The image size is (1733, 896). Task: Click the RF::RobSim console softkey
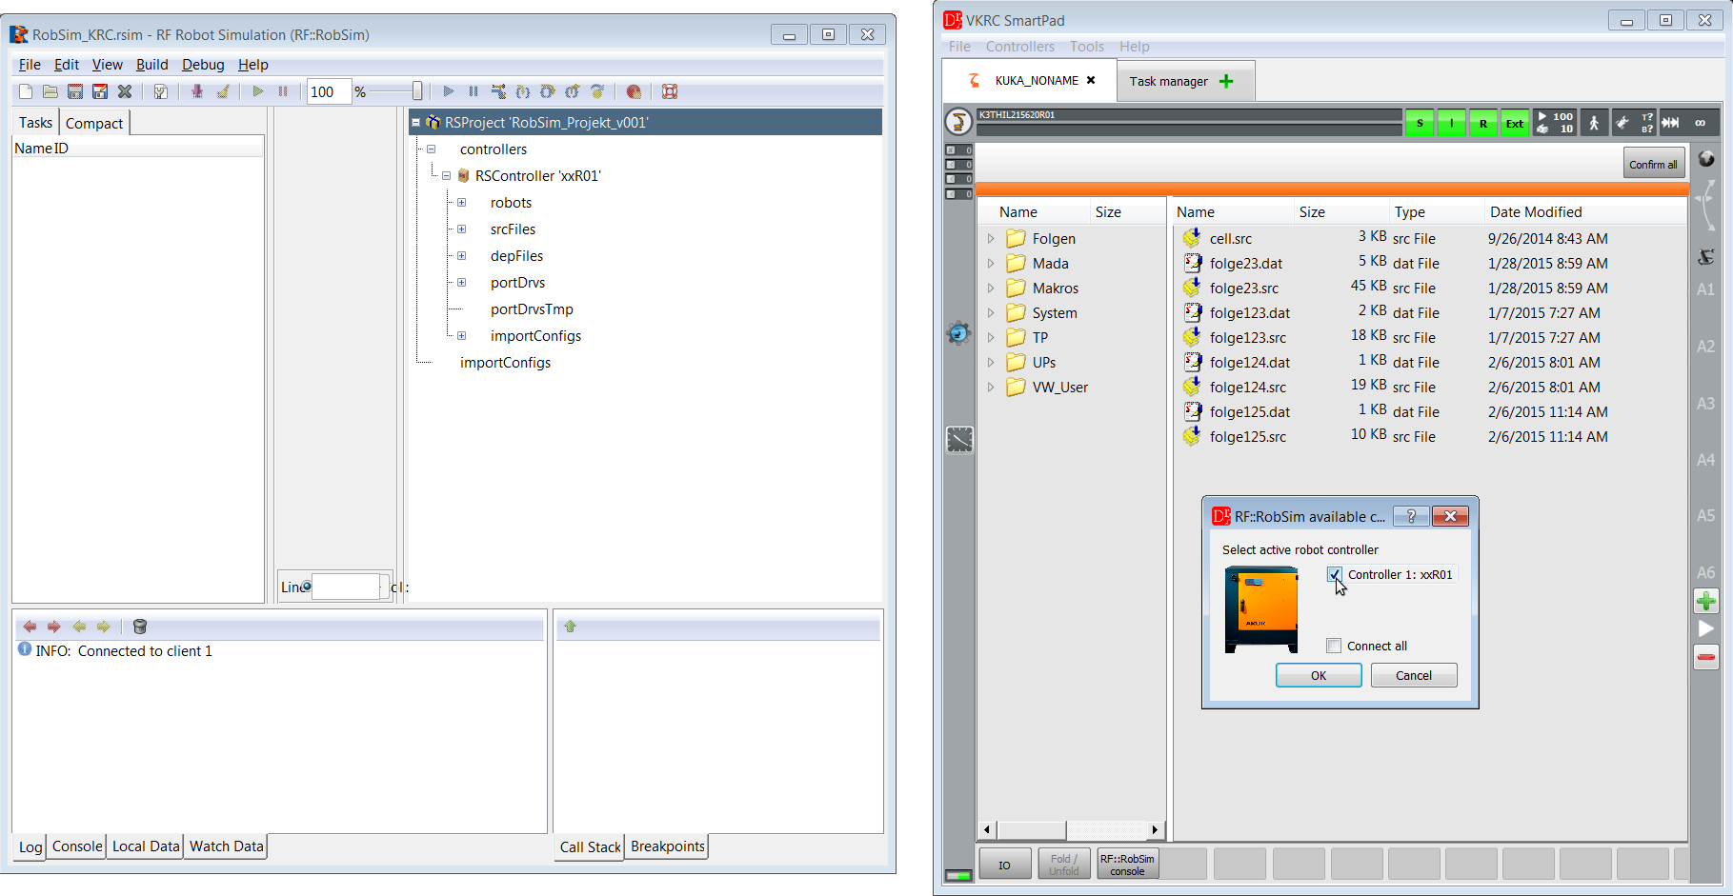(x=1127, y=865)
